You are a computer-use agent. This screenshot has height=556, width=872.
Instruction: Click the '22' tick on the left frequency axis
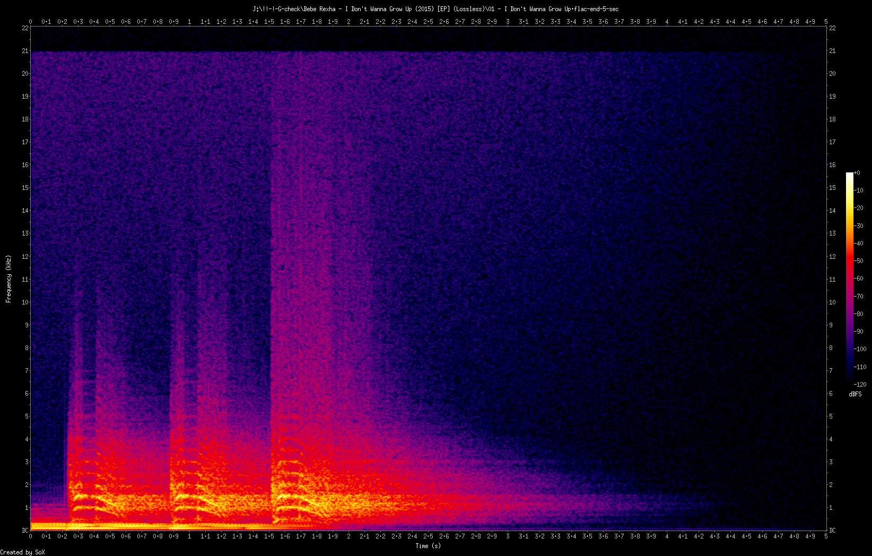25,28
